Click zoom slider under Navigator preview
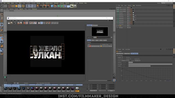 [102, 38]
